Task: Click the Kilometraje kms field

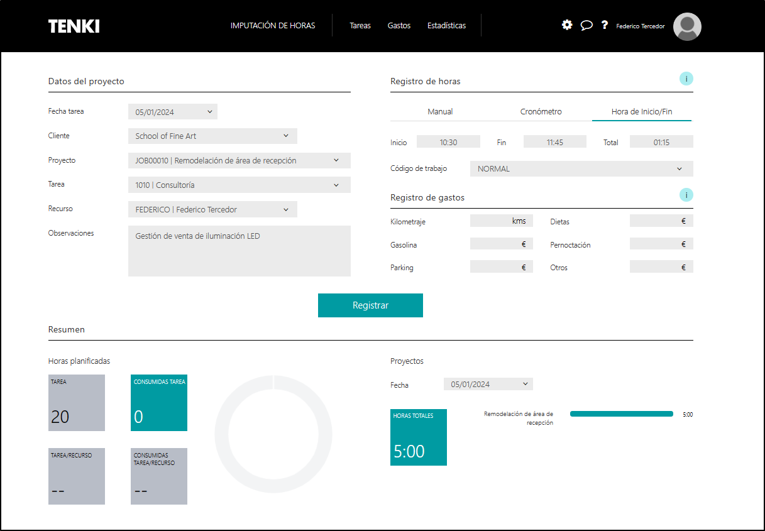Action: 502,221
